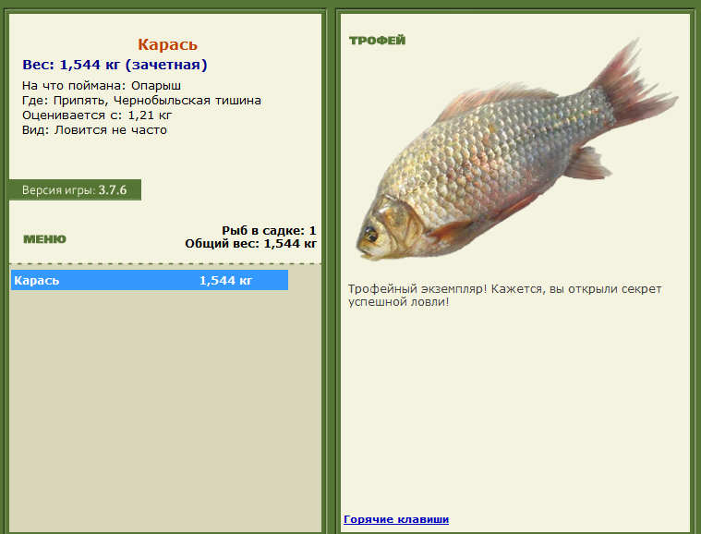Viewport: 701px width, 534px height.
Task: Click the crucian carp trophy image
Action: tap(518, 150)
